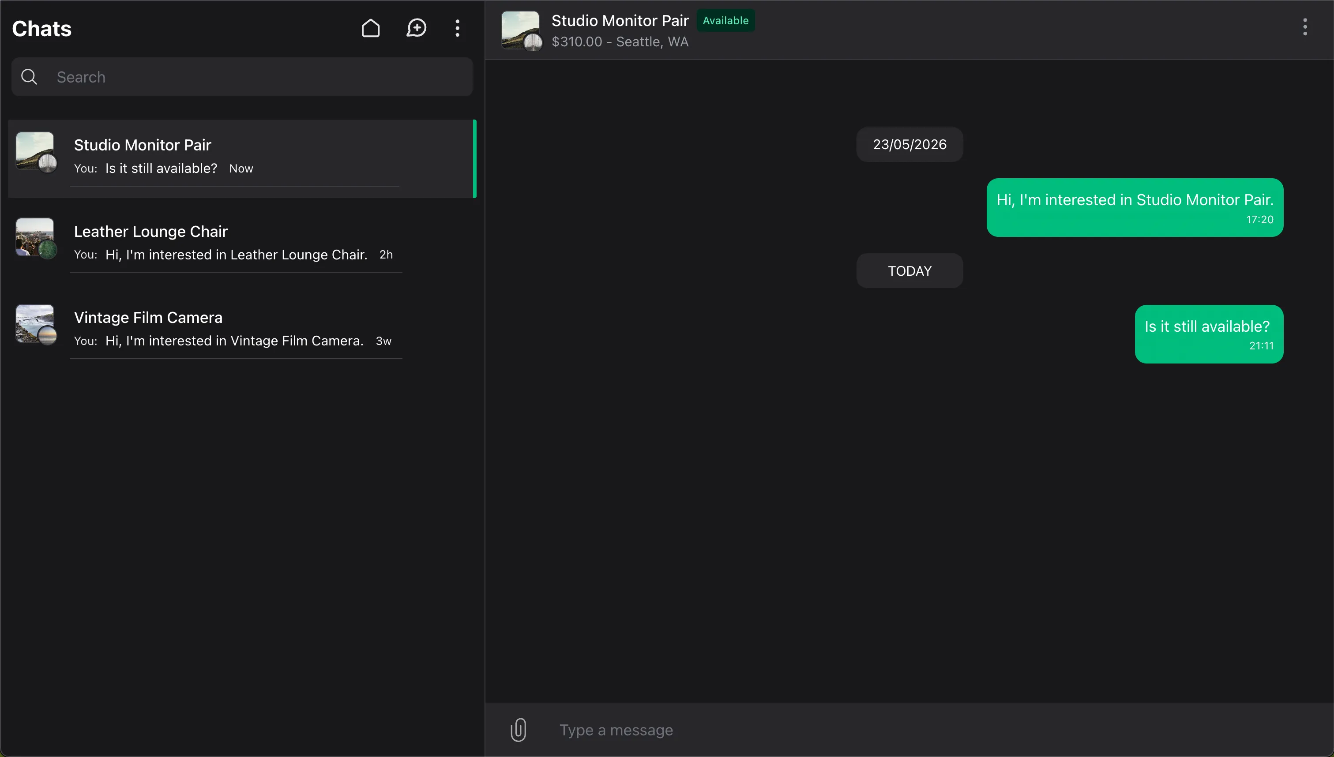1334x757 pixels.
Task: Click the 23/05/2026 date separator
Action: pyautogui.click(x=909, y=145)
